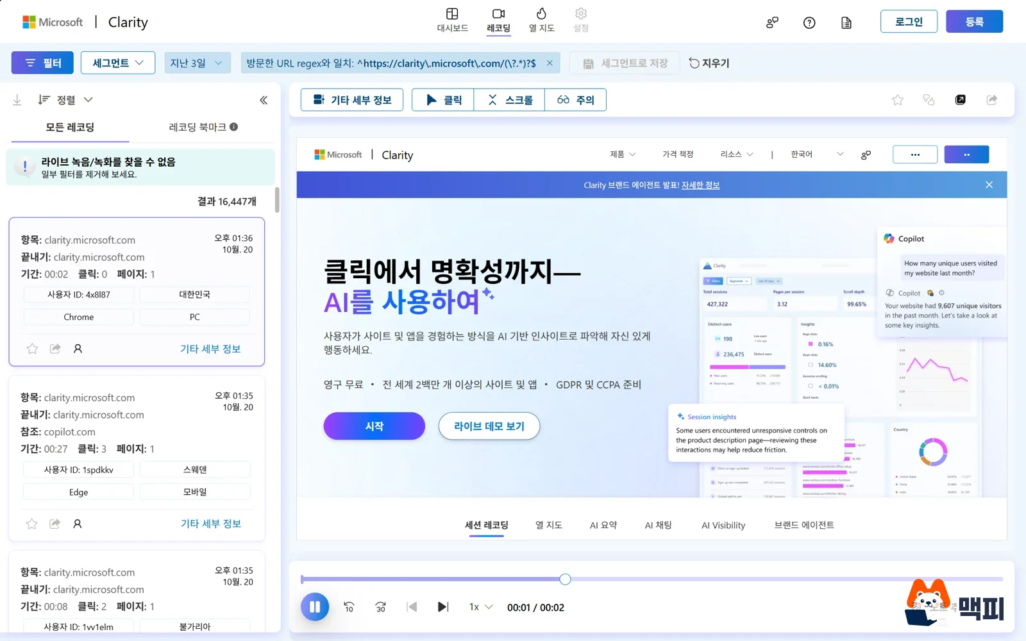Click the playback progress slider handle
The height and width of the screenshot is (641, 1026).
click(x=565, y=579)
